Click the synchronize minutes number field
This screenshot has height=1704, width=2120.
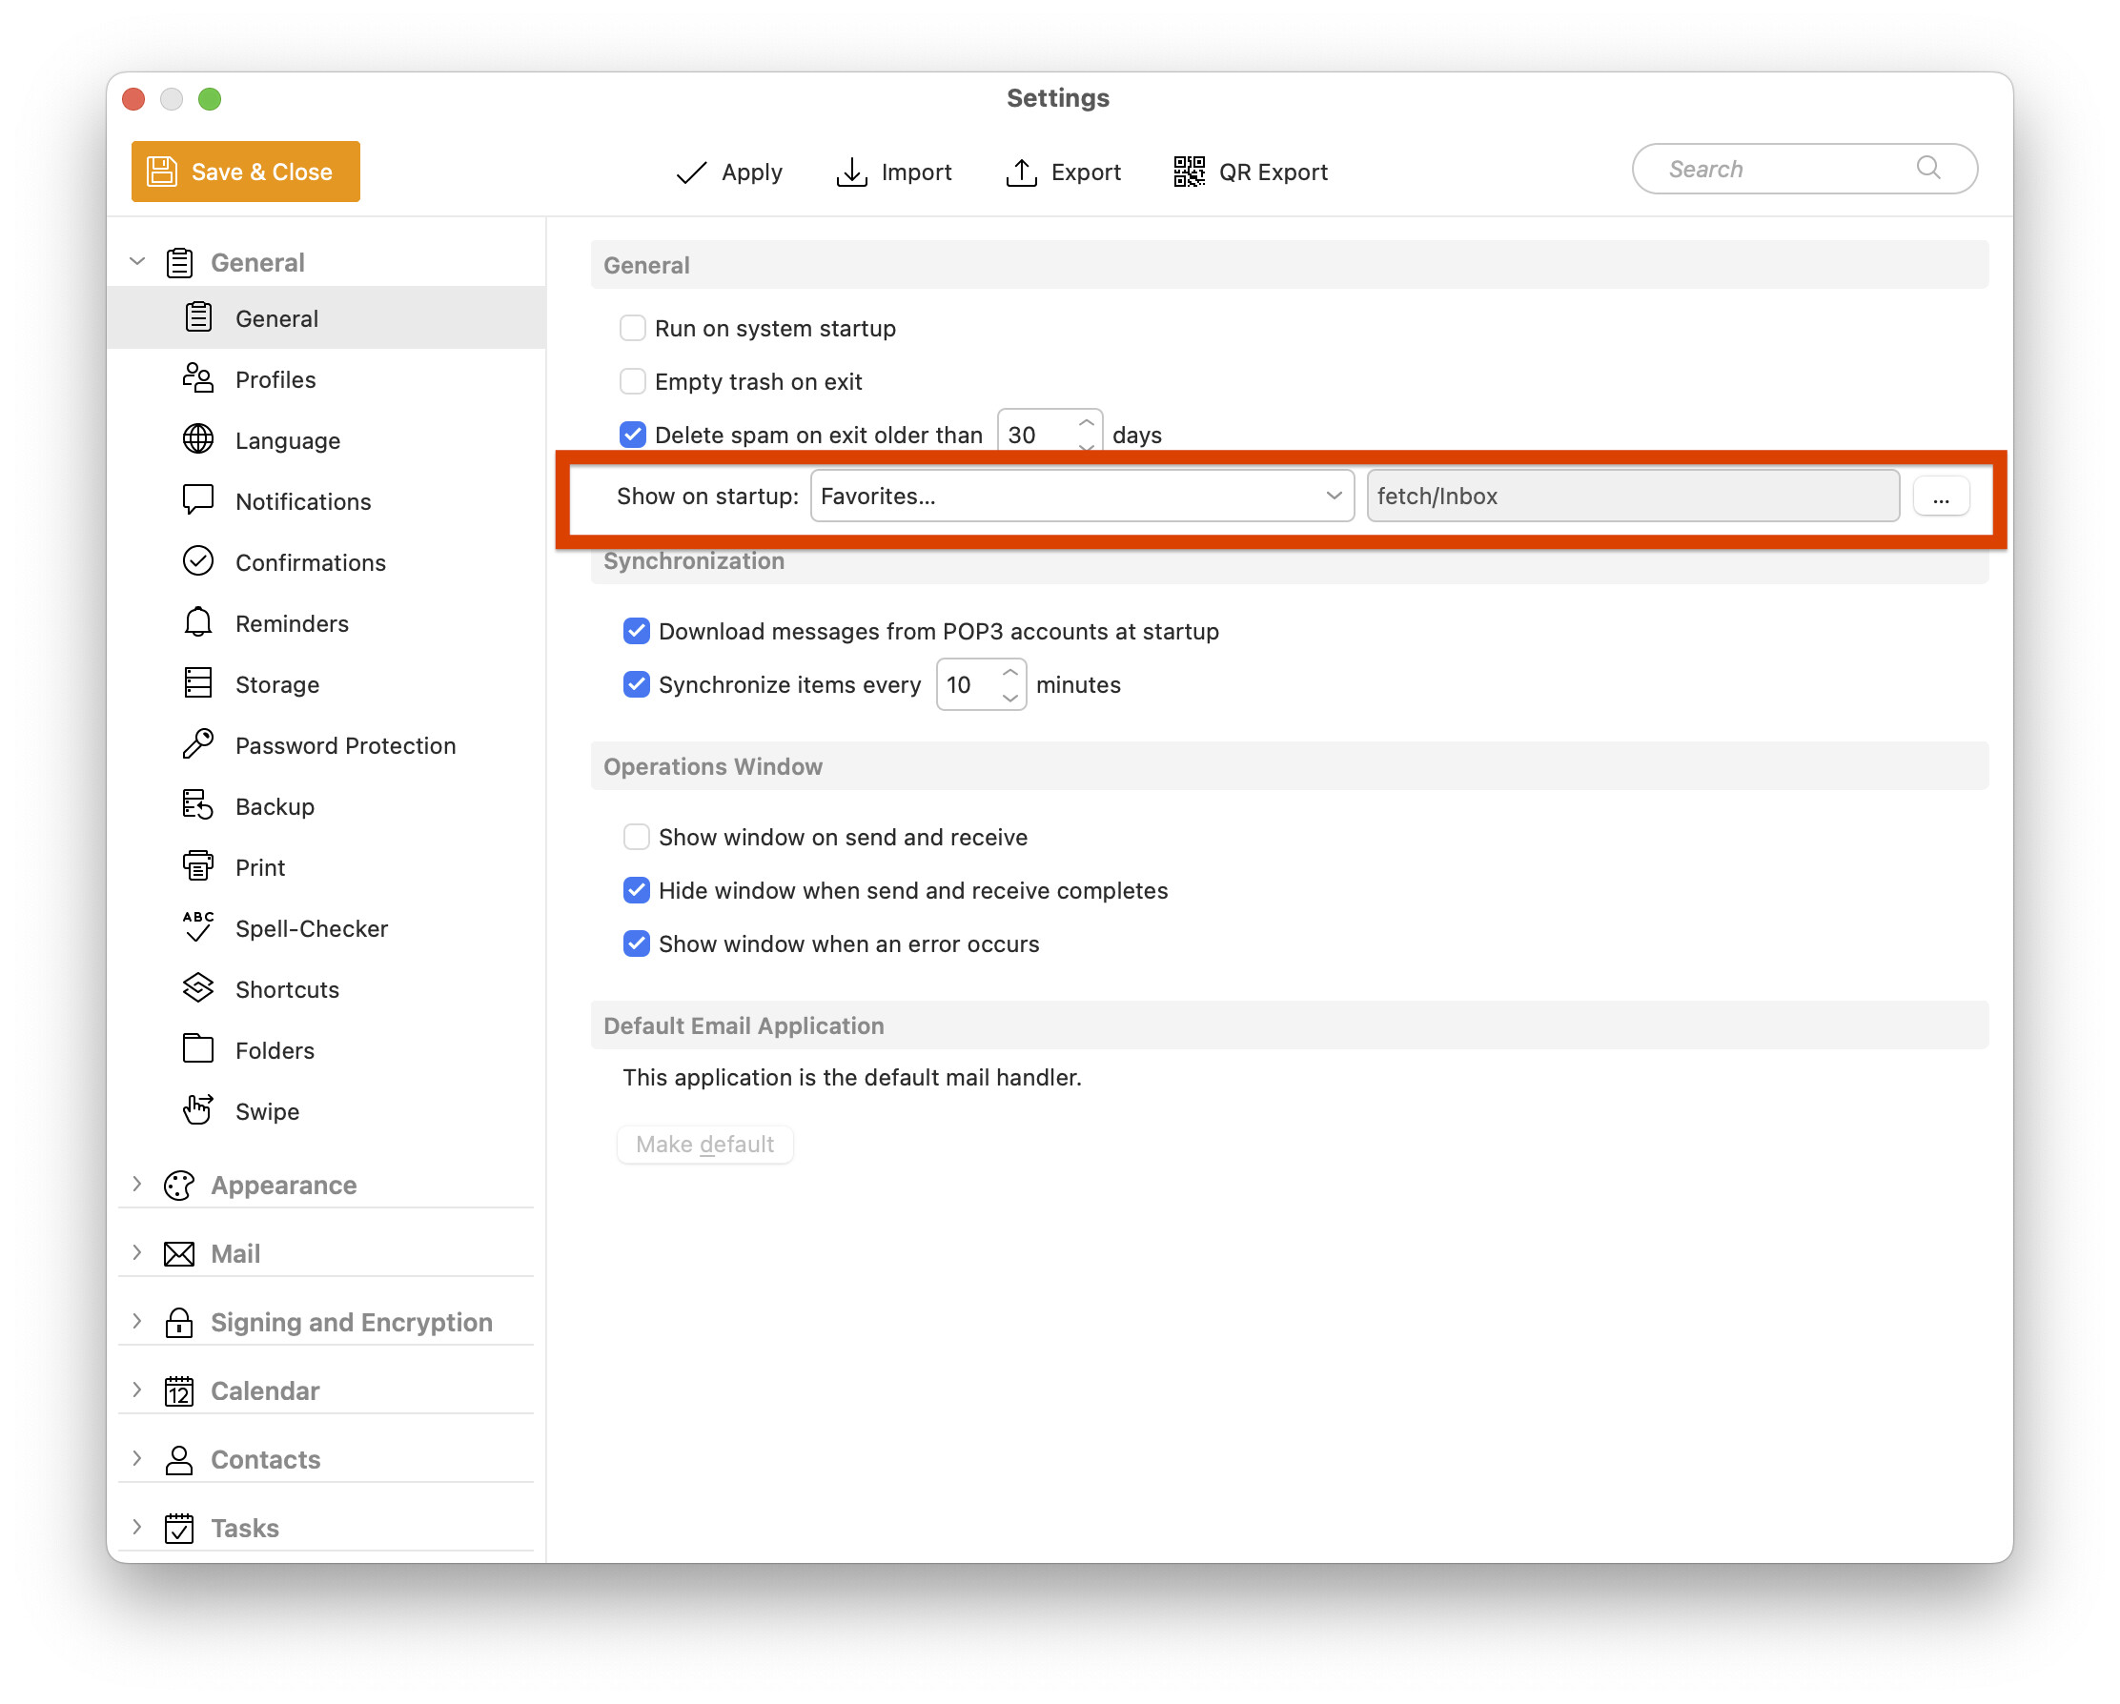(981, 683)
